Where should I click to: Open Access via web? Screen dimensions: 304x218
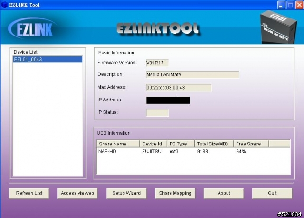[x=77, y=193]
